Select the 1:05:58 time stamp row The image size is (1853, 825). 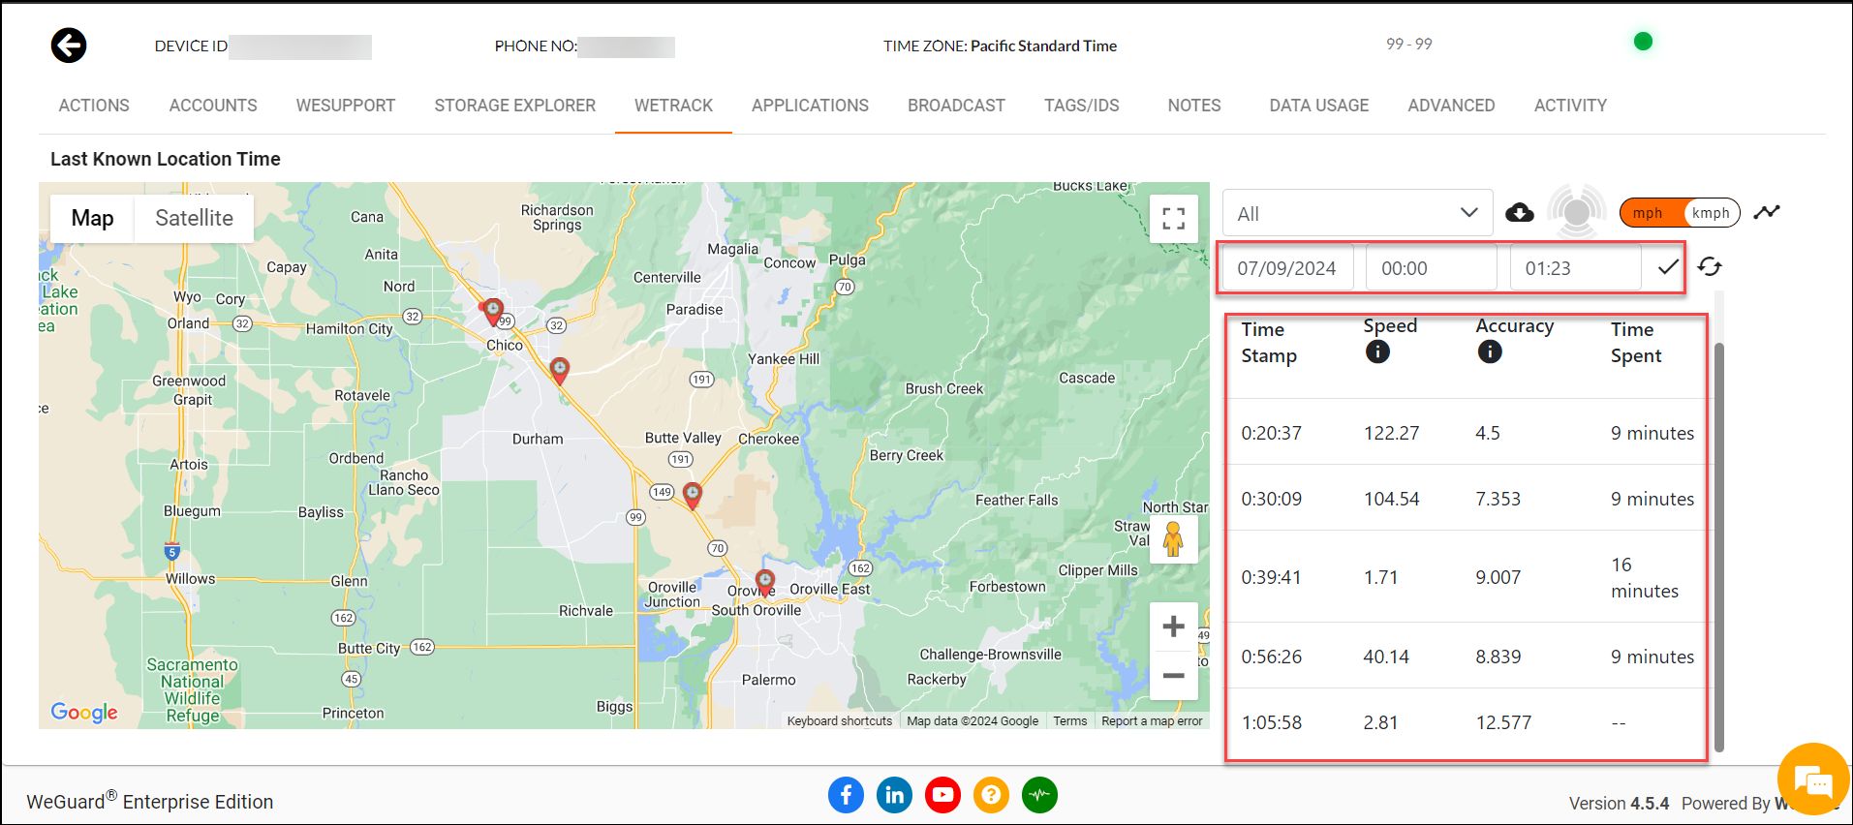click(x=1467, y=722)
